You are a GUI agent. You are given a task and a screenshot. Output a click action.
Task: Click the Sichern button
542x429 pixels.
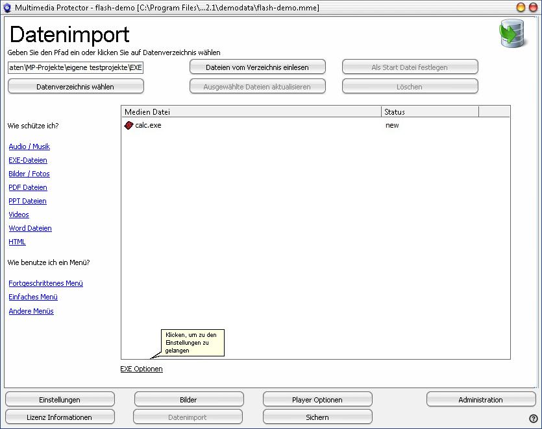(317, 417)
